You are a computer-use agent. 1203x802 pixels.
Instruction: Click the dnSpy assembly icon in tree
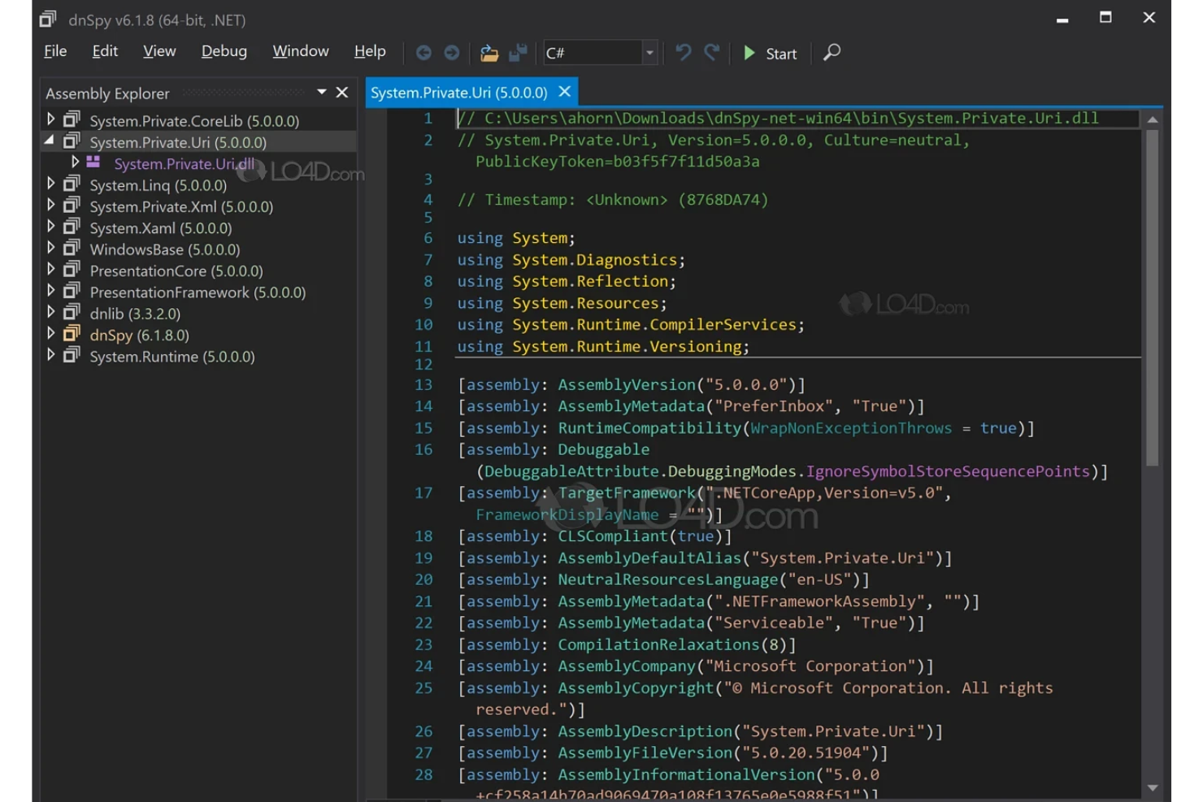tap(72, 334)
